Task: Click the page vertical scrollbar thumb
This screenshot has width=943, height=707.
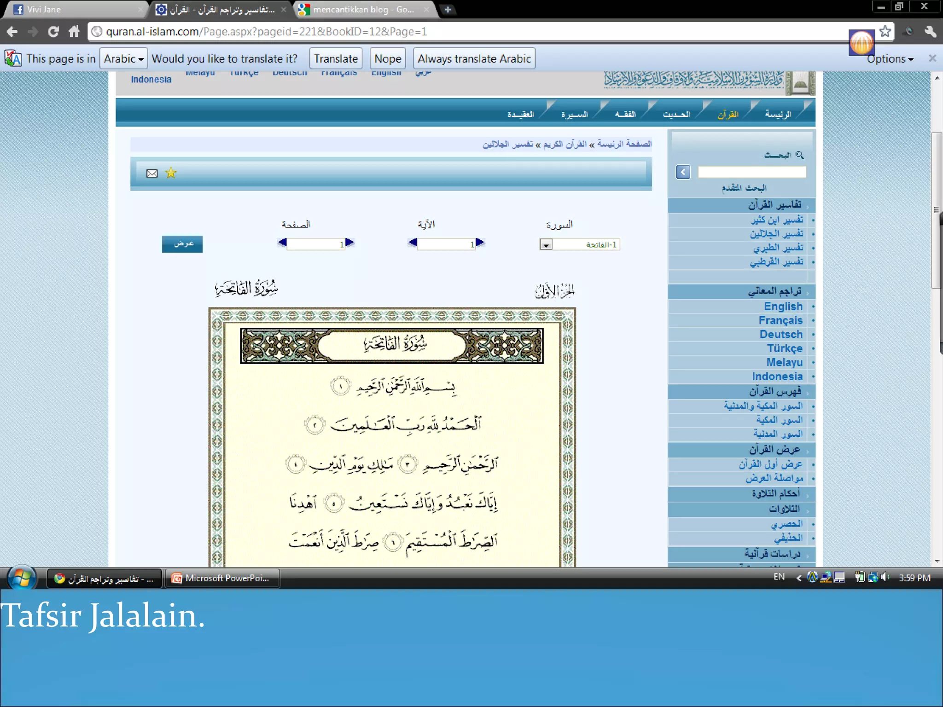Action: click(936, 210)
